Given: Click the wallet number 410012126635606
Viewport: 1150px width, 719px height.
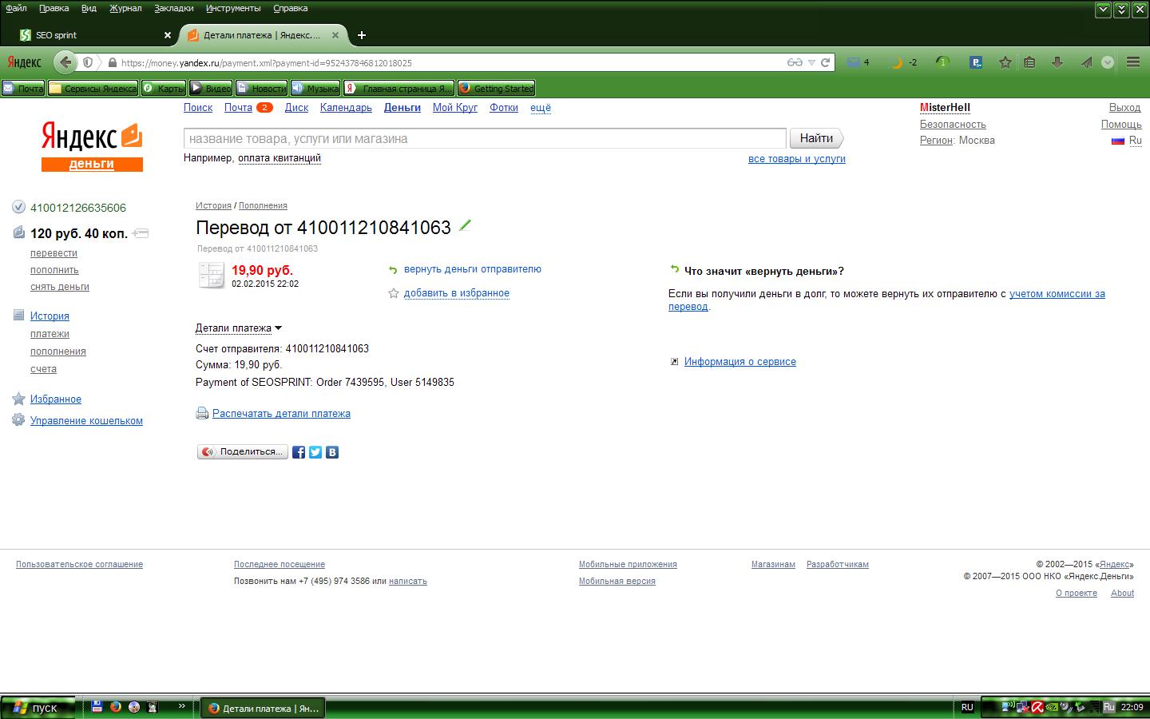Looking at the screenshot, I should pos(78,208).
